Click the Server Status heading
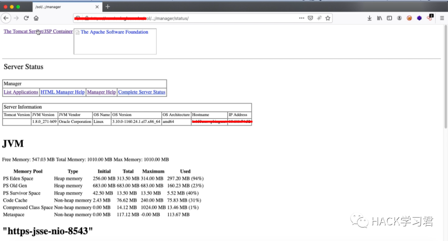The image size is (448, 241). click(23, 67)
